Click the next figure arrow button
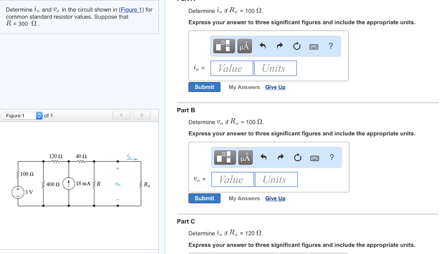441x254 pixels. tap(142, 115)
